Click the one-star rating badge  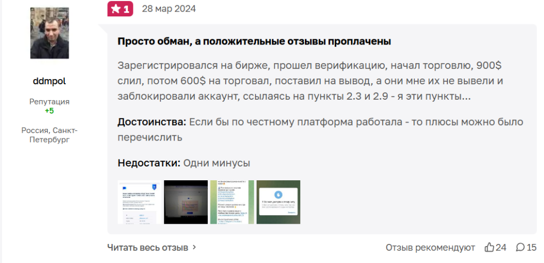pyautogui.click(x=120, y=8)
